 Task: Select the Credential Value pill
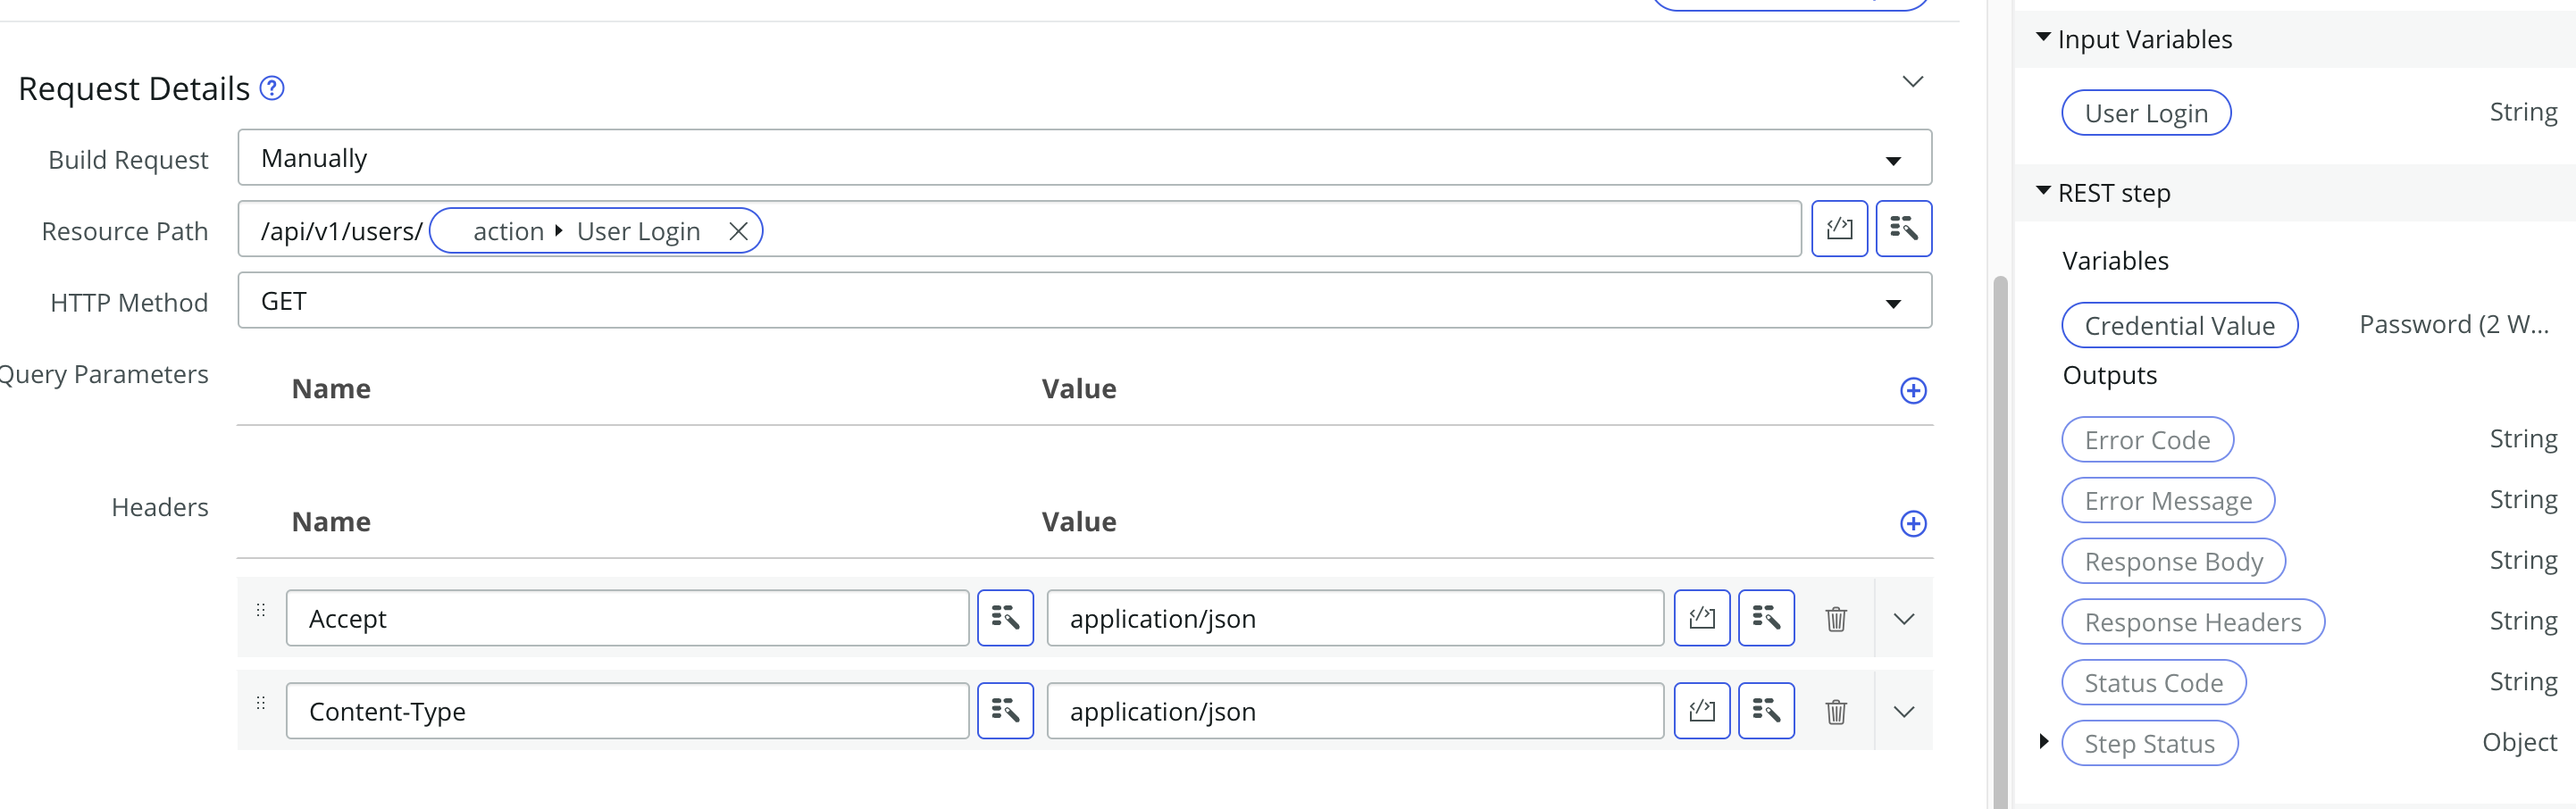(x=2179, y=325)
